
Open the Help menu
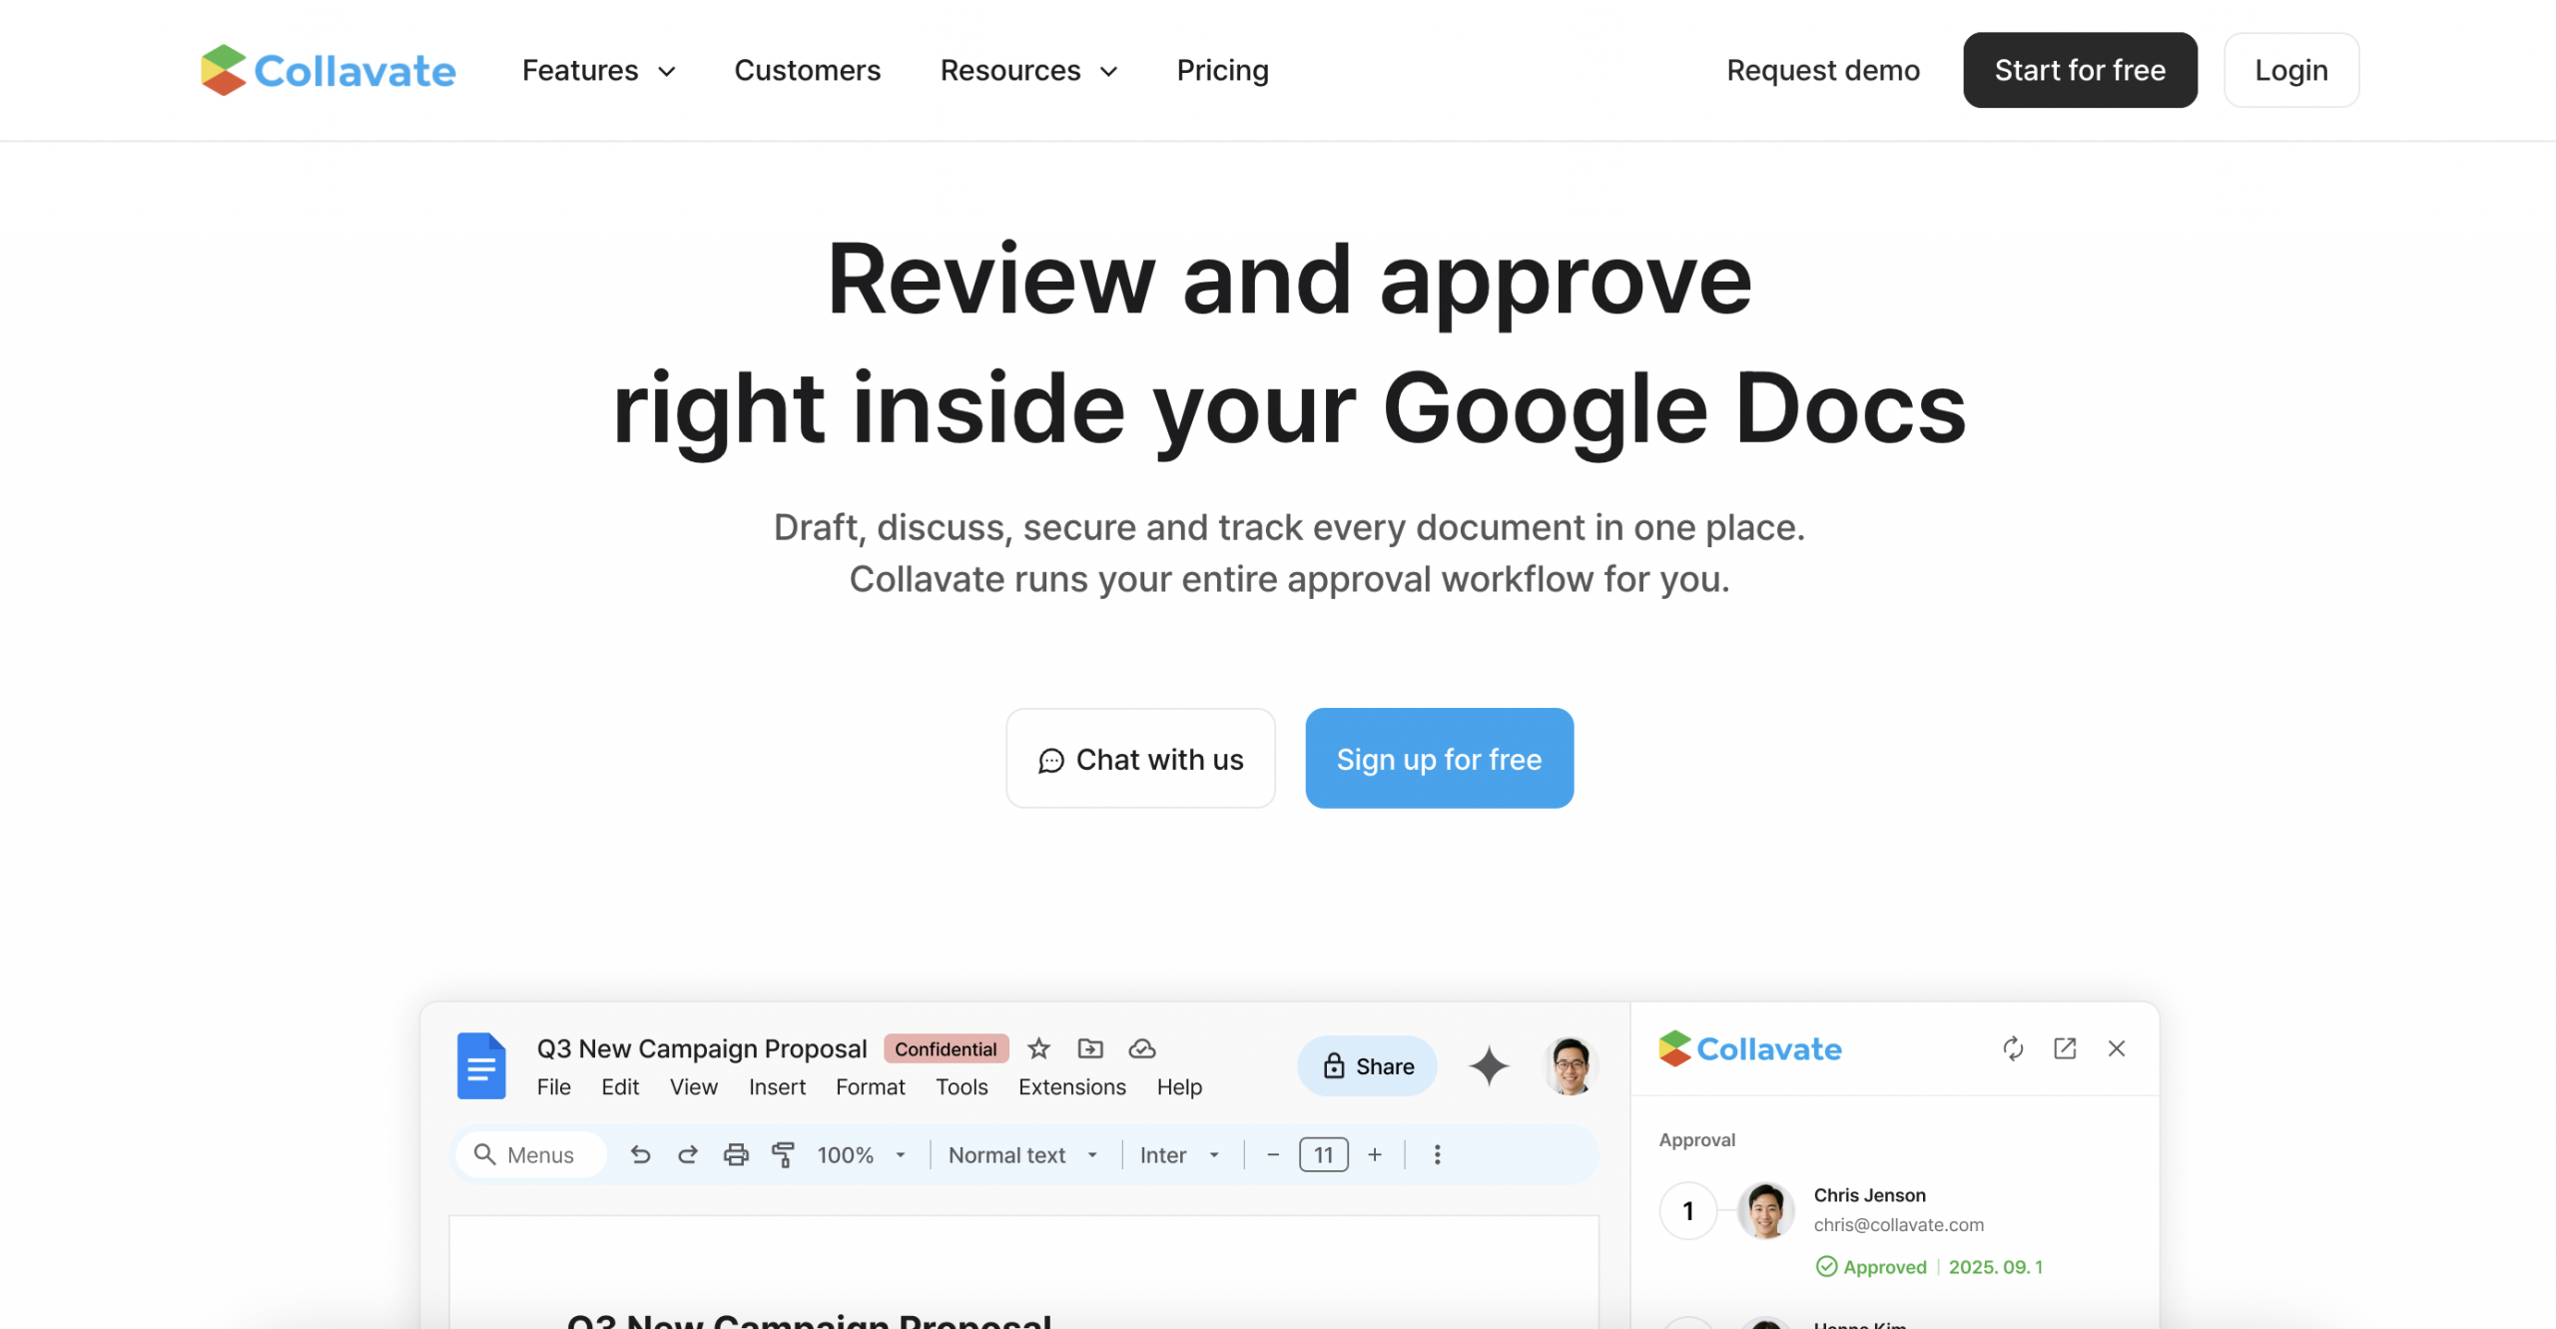coord(1179,1086)
